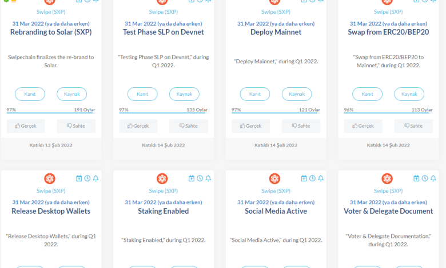The height and width of the screenshot is (268, 446).
Task: Click the calendar icon on Release Desktop Wallets card
Action: click(79, 178)
